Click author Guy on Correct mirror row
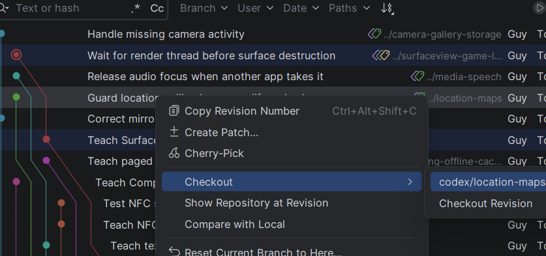 point(517,119)
